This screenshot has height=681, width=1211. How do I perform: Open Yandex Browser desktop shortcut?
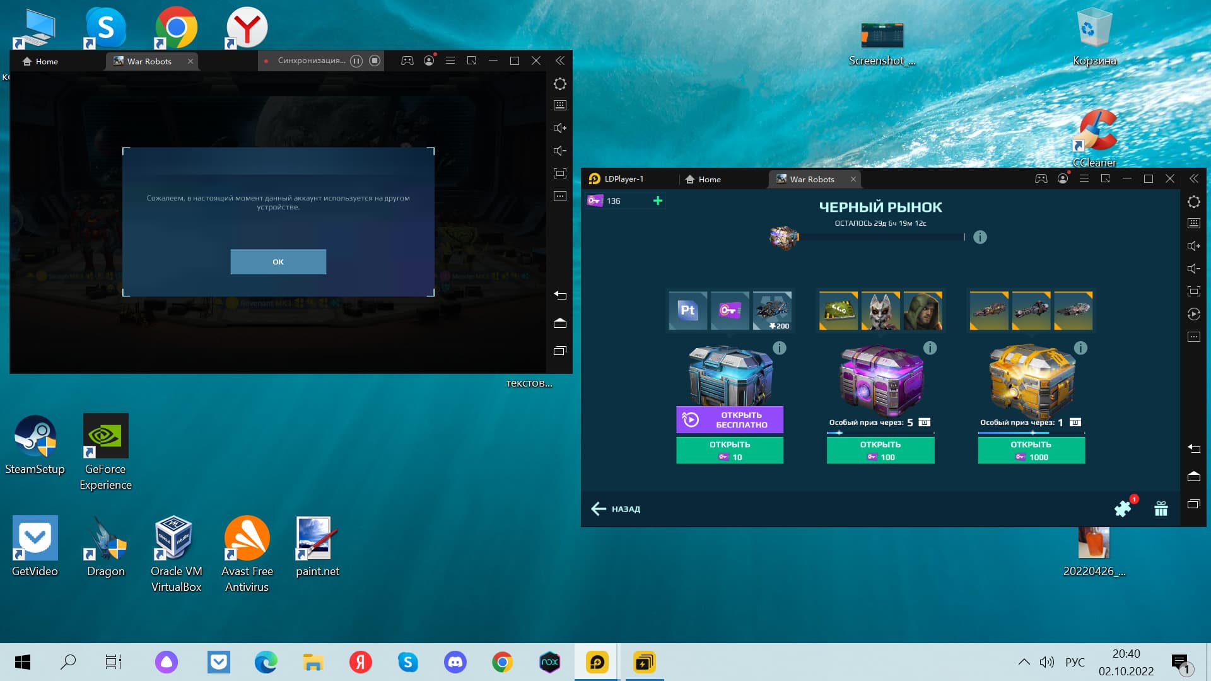pyautogui.click(x=247, y=28)
